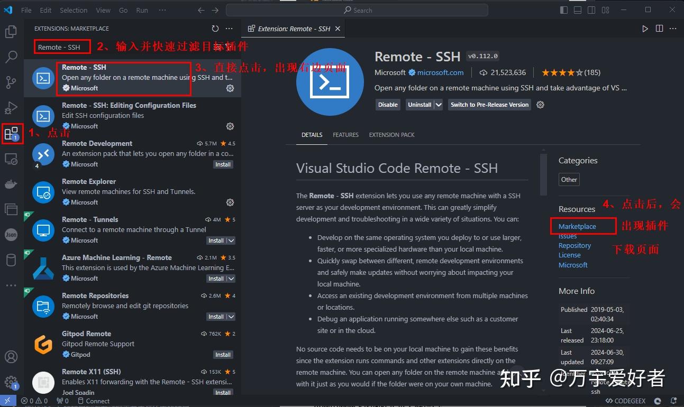Click the Remote connection icon in status bar
The width and height of the screenshot is (684, 407).
(x=7, y=401)
